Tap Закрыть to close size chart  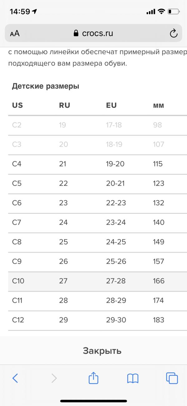click(102, 351)
